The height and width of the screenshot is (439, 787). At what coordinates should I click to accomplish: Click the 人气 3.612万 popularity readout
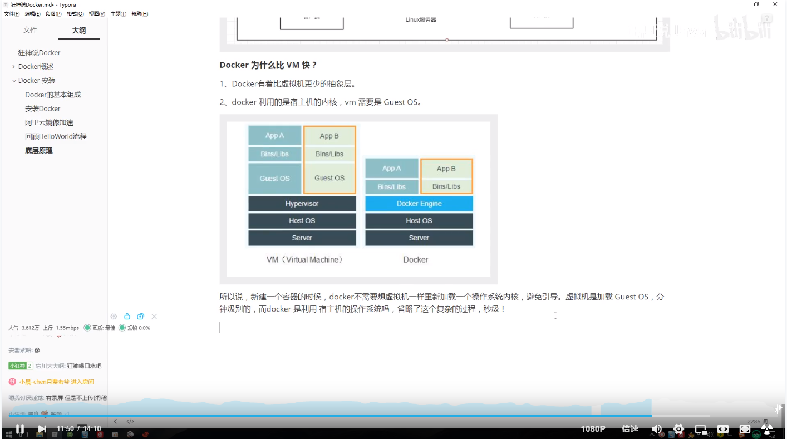(24, 328)
